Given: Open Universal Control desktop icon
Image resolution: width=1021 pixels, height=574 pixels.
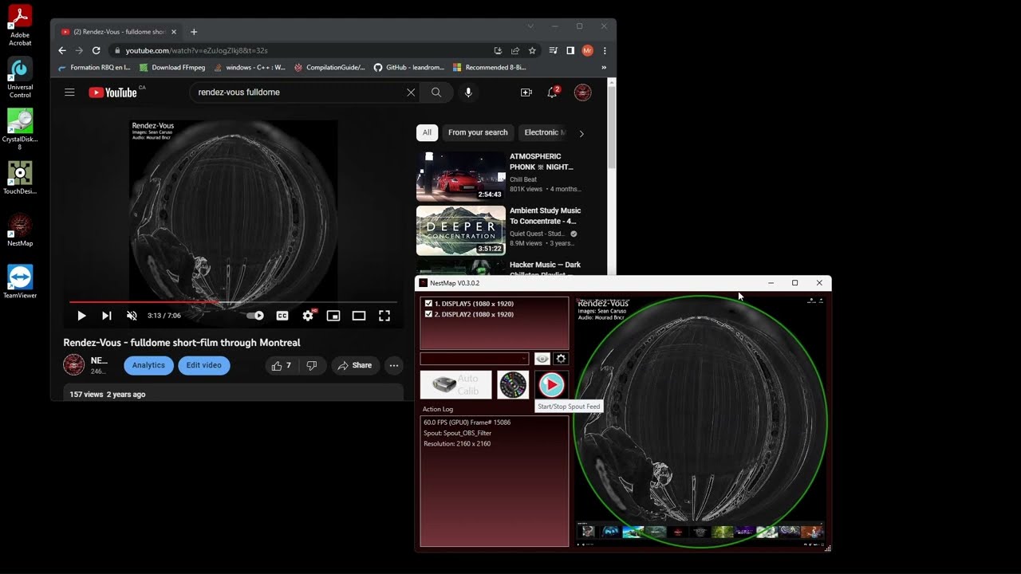Looking at the screenshot, I should coord(20,77).
